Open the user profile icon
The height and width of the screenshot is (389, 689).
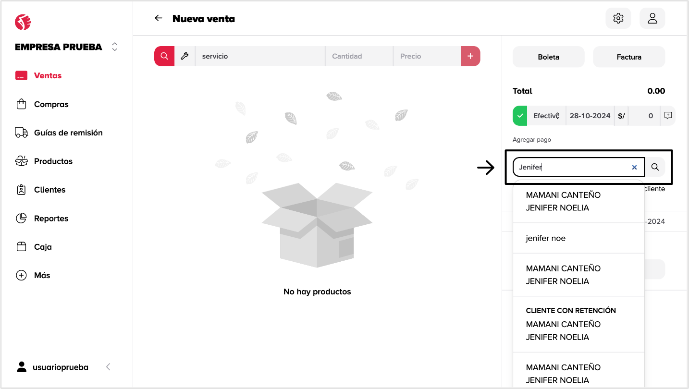652,18
